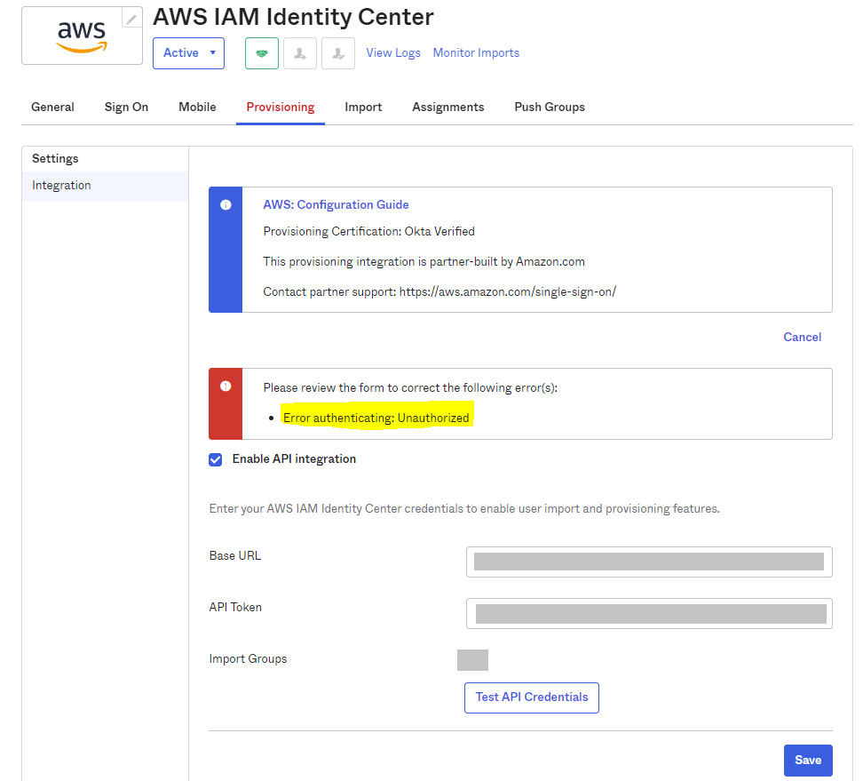Click the edit logo pencil icon

tap(131, 19)
